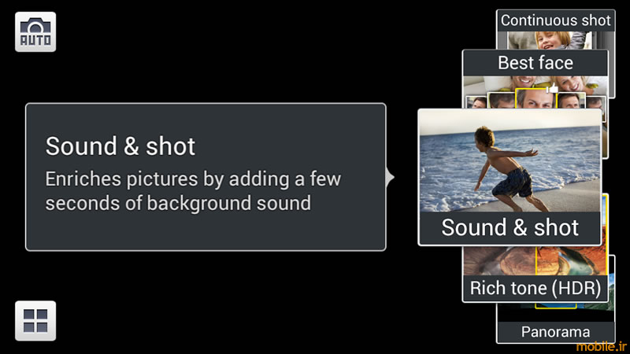
Task: Select the Sound & shot label bar
Action: [510, 227]
